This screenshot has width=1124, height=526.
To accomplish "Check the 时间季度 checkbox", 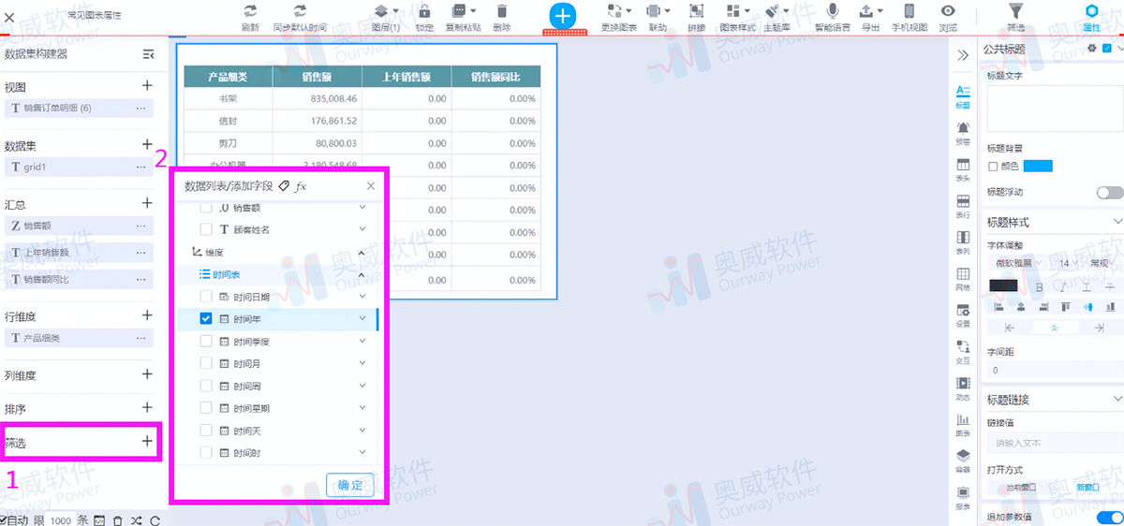I will coord(206,342).
